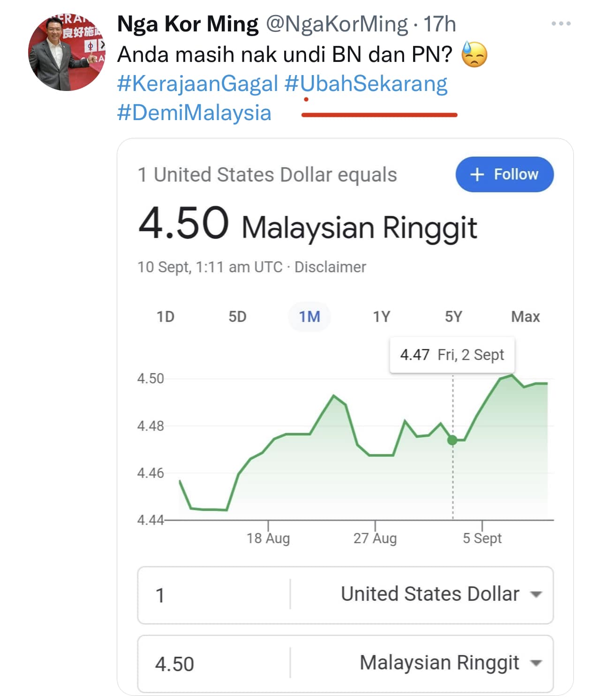The width and height of the screenshot is (602, 699).
Task: Select the 5D time range tab
Action: (x=237, y=317)
